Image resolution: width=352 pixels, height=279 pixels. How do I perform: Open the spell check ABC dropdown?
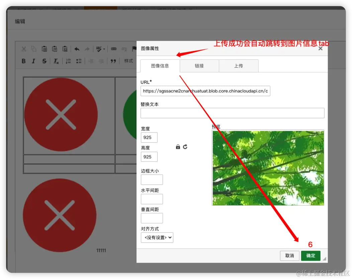(x=100, y=49)
